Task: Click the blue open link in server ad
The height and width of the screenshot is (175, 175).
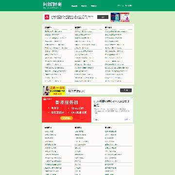Action: click(127, 120)
